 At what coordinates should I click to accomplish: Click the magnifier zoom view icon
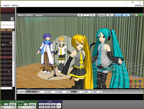136,15
